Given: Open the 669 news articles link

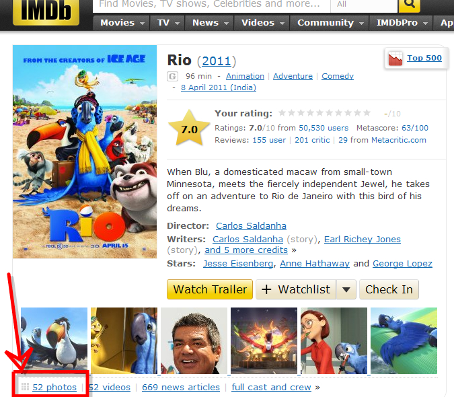Looking at the screenshot, I should tap(181, 387).
